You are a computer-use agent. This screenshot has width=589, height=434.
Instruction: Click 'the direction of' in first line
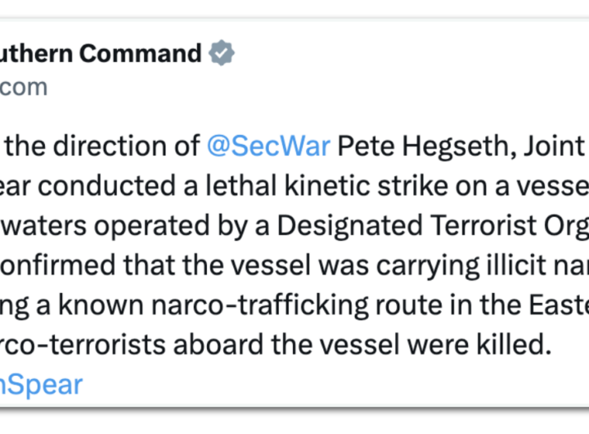[105, 147]
